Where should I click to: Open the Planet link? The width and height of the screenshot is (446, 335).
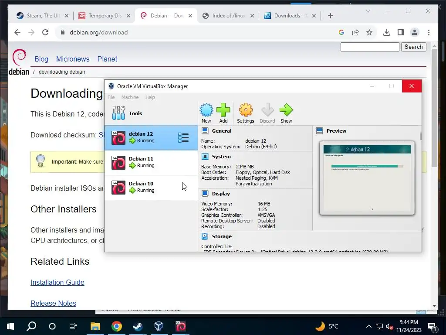pos(107,59)
